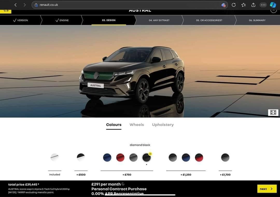Open the Copilot icon
Screen dimensions: 280x197
[273, 5]
